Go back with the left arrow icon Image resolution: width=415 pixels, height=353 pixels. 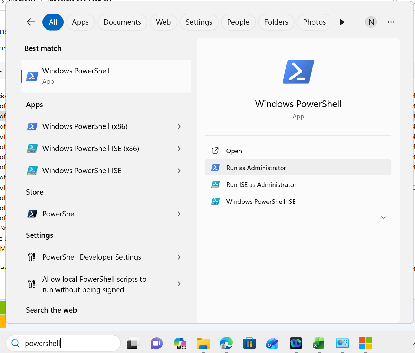[31, 22]
